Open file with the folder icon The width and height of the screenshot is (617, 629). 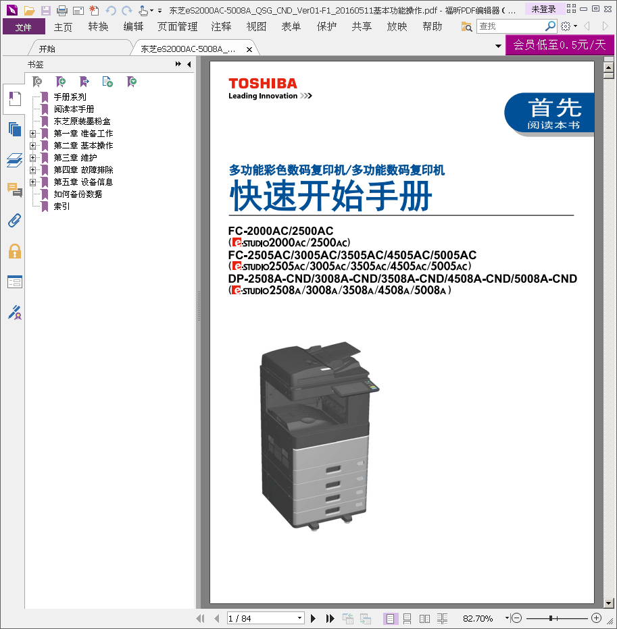coord(29,10)
